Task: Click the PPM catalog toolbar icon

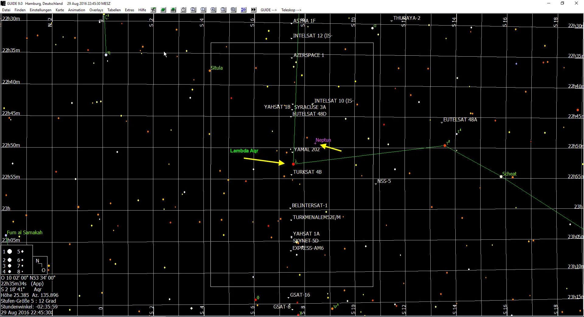Action: 173,10
